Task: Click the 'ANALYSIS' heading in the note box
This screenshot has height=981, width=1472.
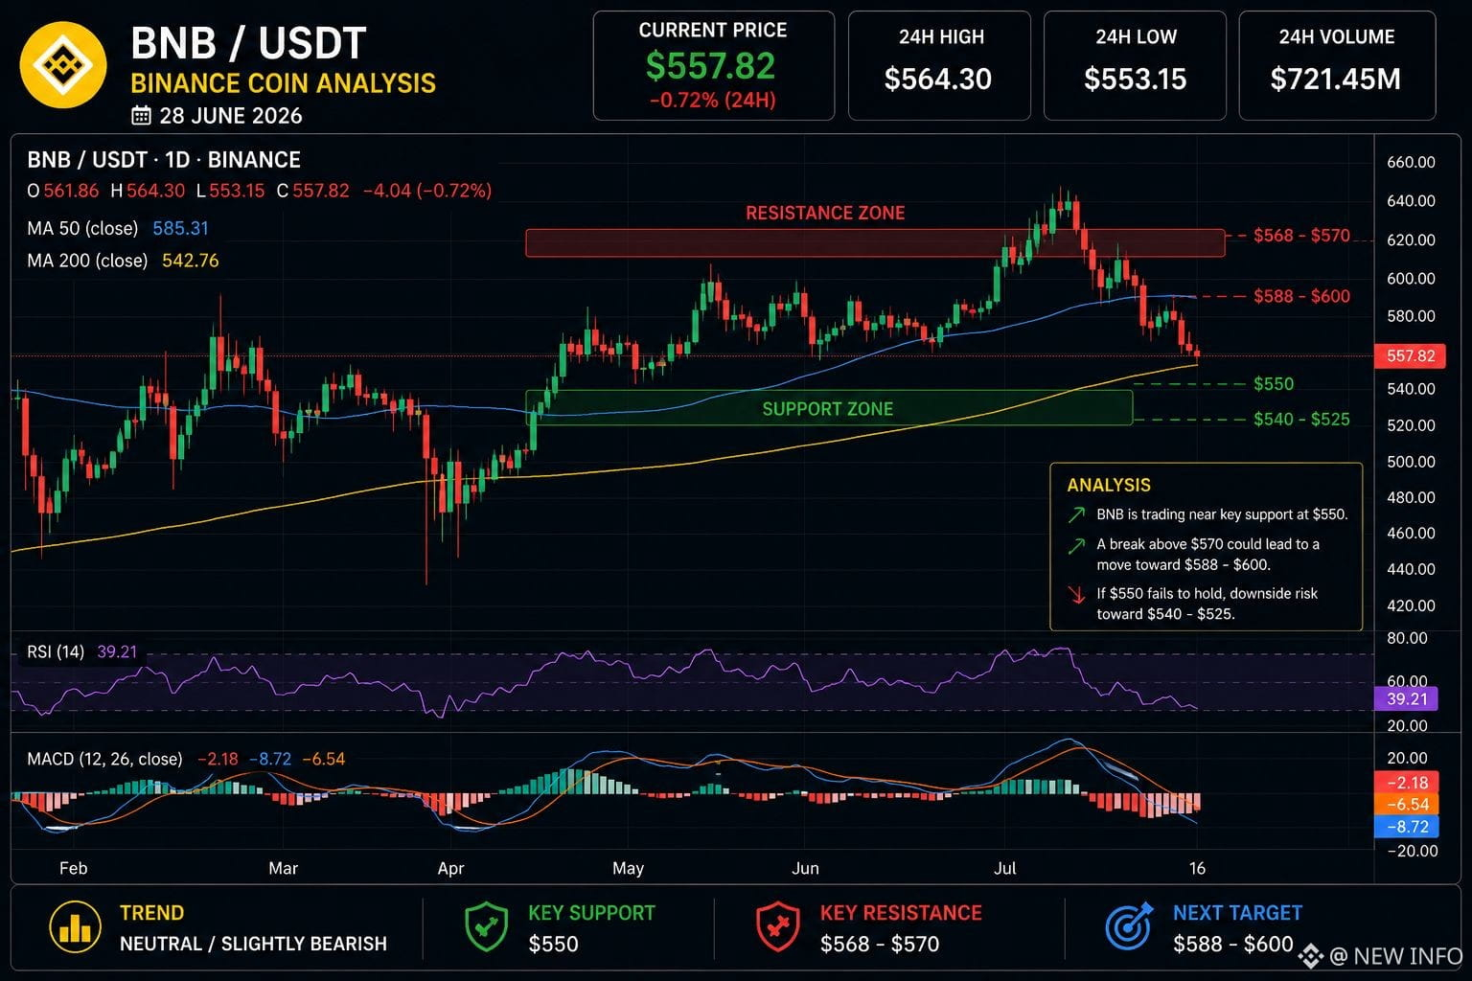Action: point(1109,486)
